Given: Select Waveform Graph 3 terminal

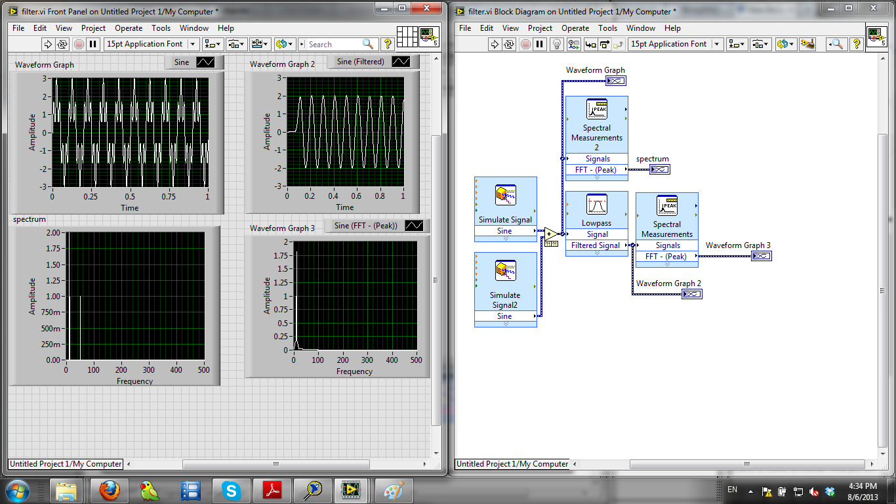Looking at the screenshot, I should click(761, 256).
